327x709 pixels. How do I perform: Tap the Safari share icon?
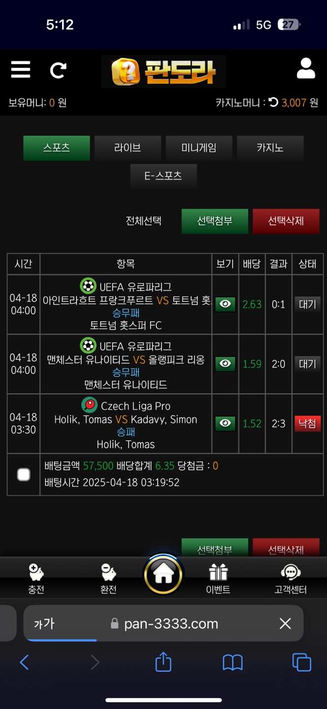click(x=163, y=661)
